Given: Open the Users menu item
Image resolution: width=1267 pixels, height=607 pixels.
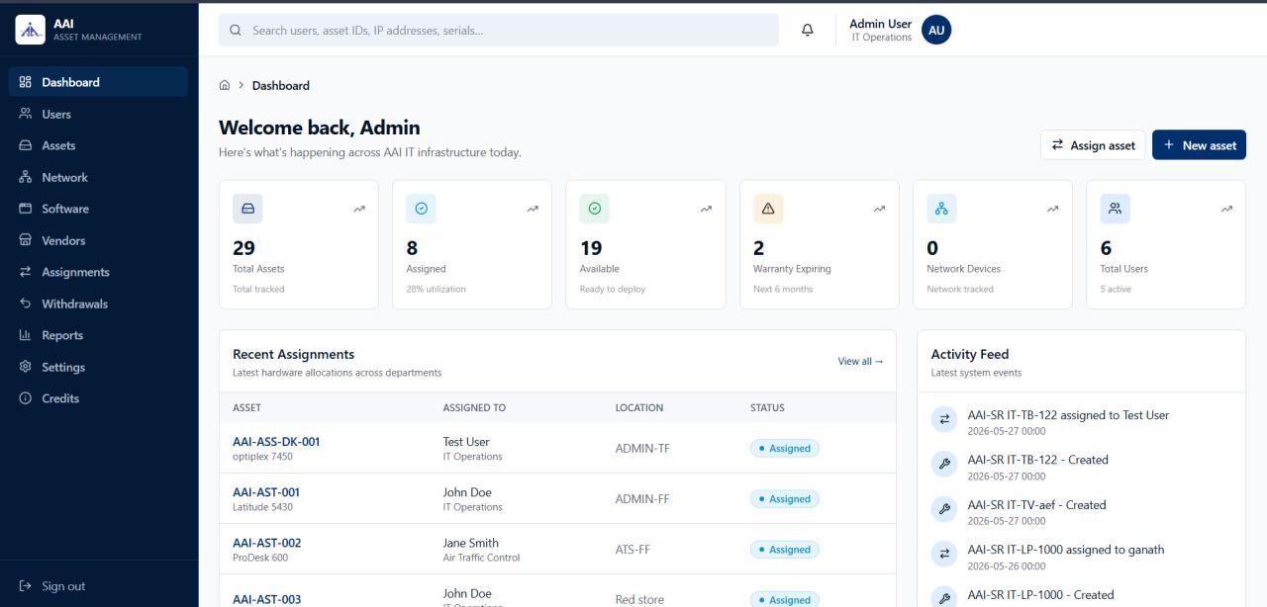Looking at the screenshot, I should click(98, 114).
